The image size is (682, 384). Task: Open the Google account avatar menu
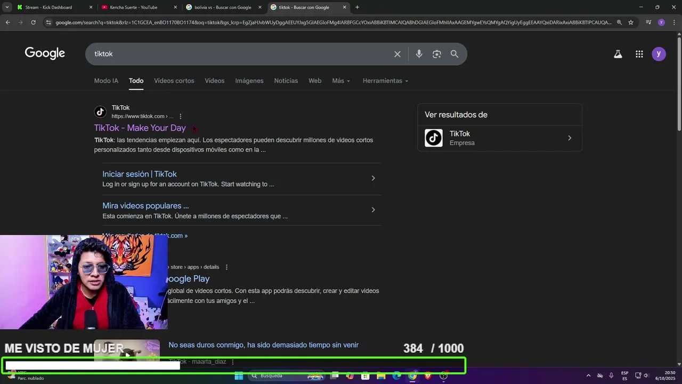pos(659,54)
